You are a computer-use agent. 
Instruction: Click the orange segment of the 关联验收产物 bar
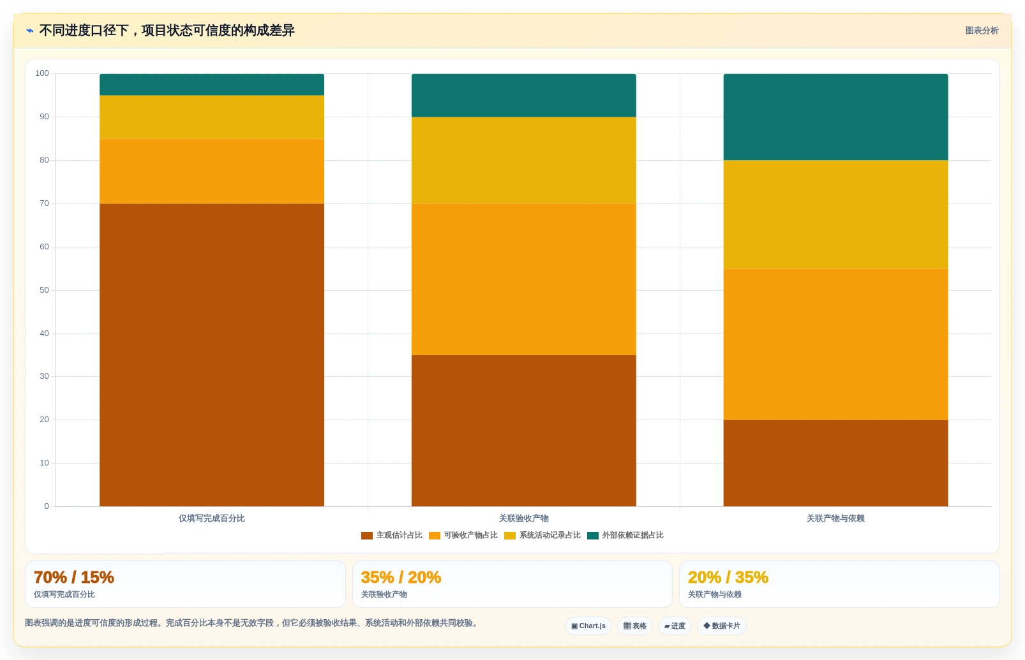(x=524, y=279)
